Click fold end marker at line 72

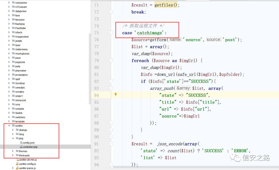click(x=111, y=12)
